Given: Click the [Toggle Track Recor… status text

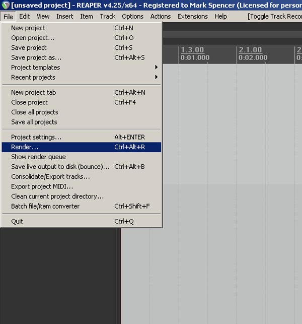Looking at the screenshot, I should (x=274, y=16).
